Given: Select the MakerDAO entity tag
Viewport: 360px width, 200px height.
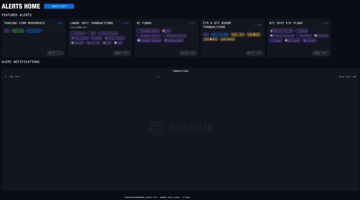Looking at the screenshot, I should pos(77,42).
